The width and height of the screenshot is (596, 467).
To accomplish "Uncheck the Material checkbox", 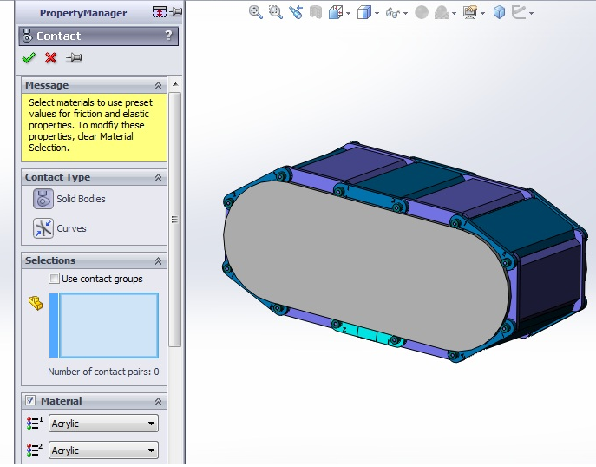I will pyautogui.click(x=30, y=400).
